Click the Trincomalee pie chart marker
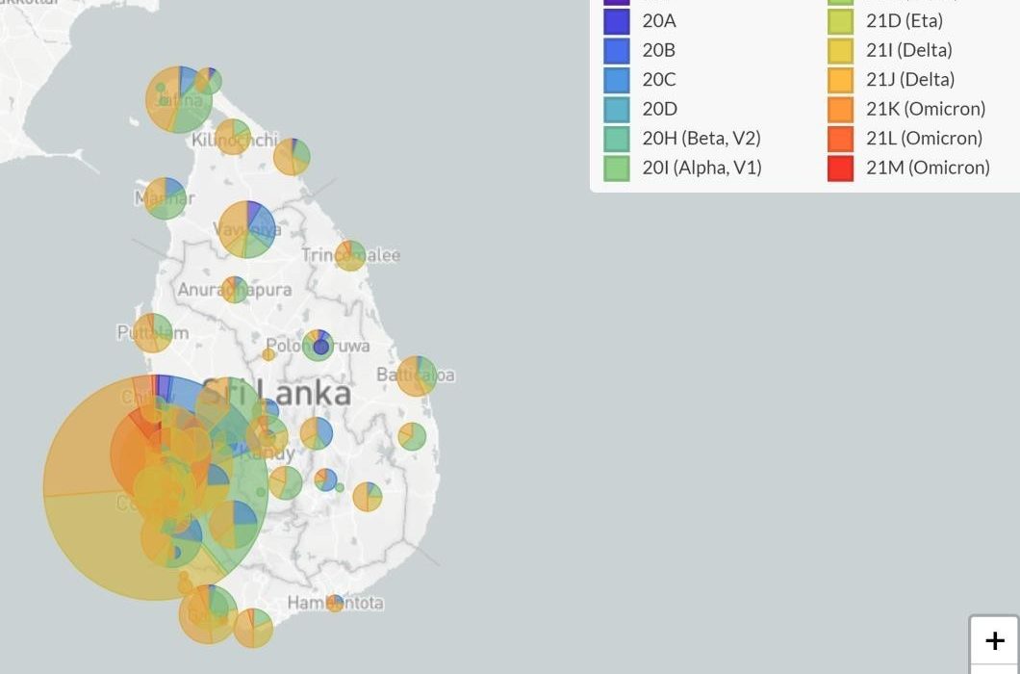 [x=350, y=255]
